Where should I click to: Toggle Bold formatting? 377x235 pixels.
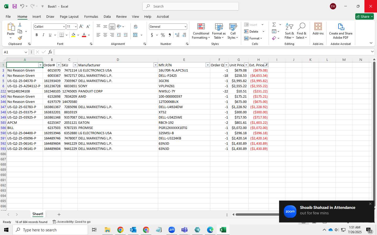[37, 35]
